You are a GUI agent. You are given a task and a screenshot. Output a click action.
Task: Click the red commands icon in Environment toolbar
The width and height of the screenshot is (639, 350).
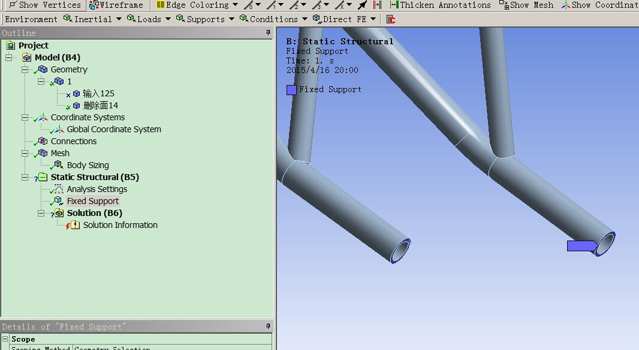391,19
